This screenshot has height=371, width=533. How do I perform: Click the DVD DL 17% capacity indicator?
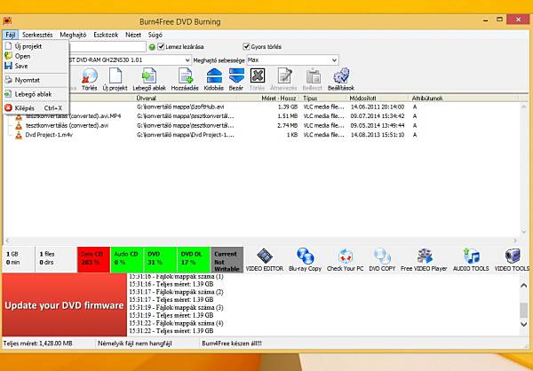pyautogui.click(x=194, y=259)
